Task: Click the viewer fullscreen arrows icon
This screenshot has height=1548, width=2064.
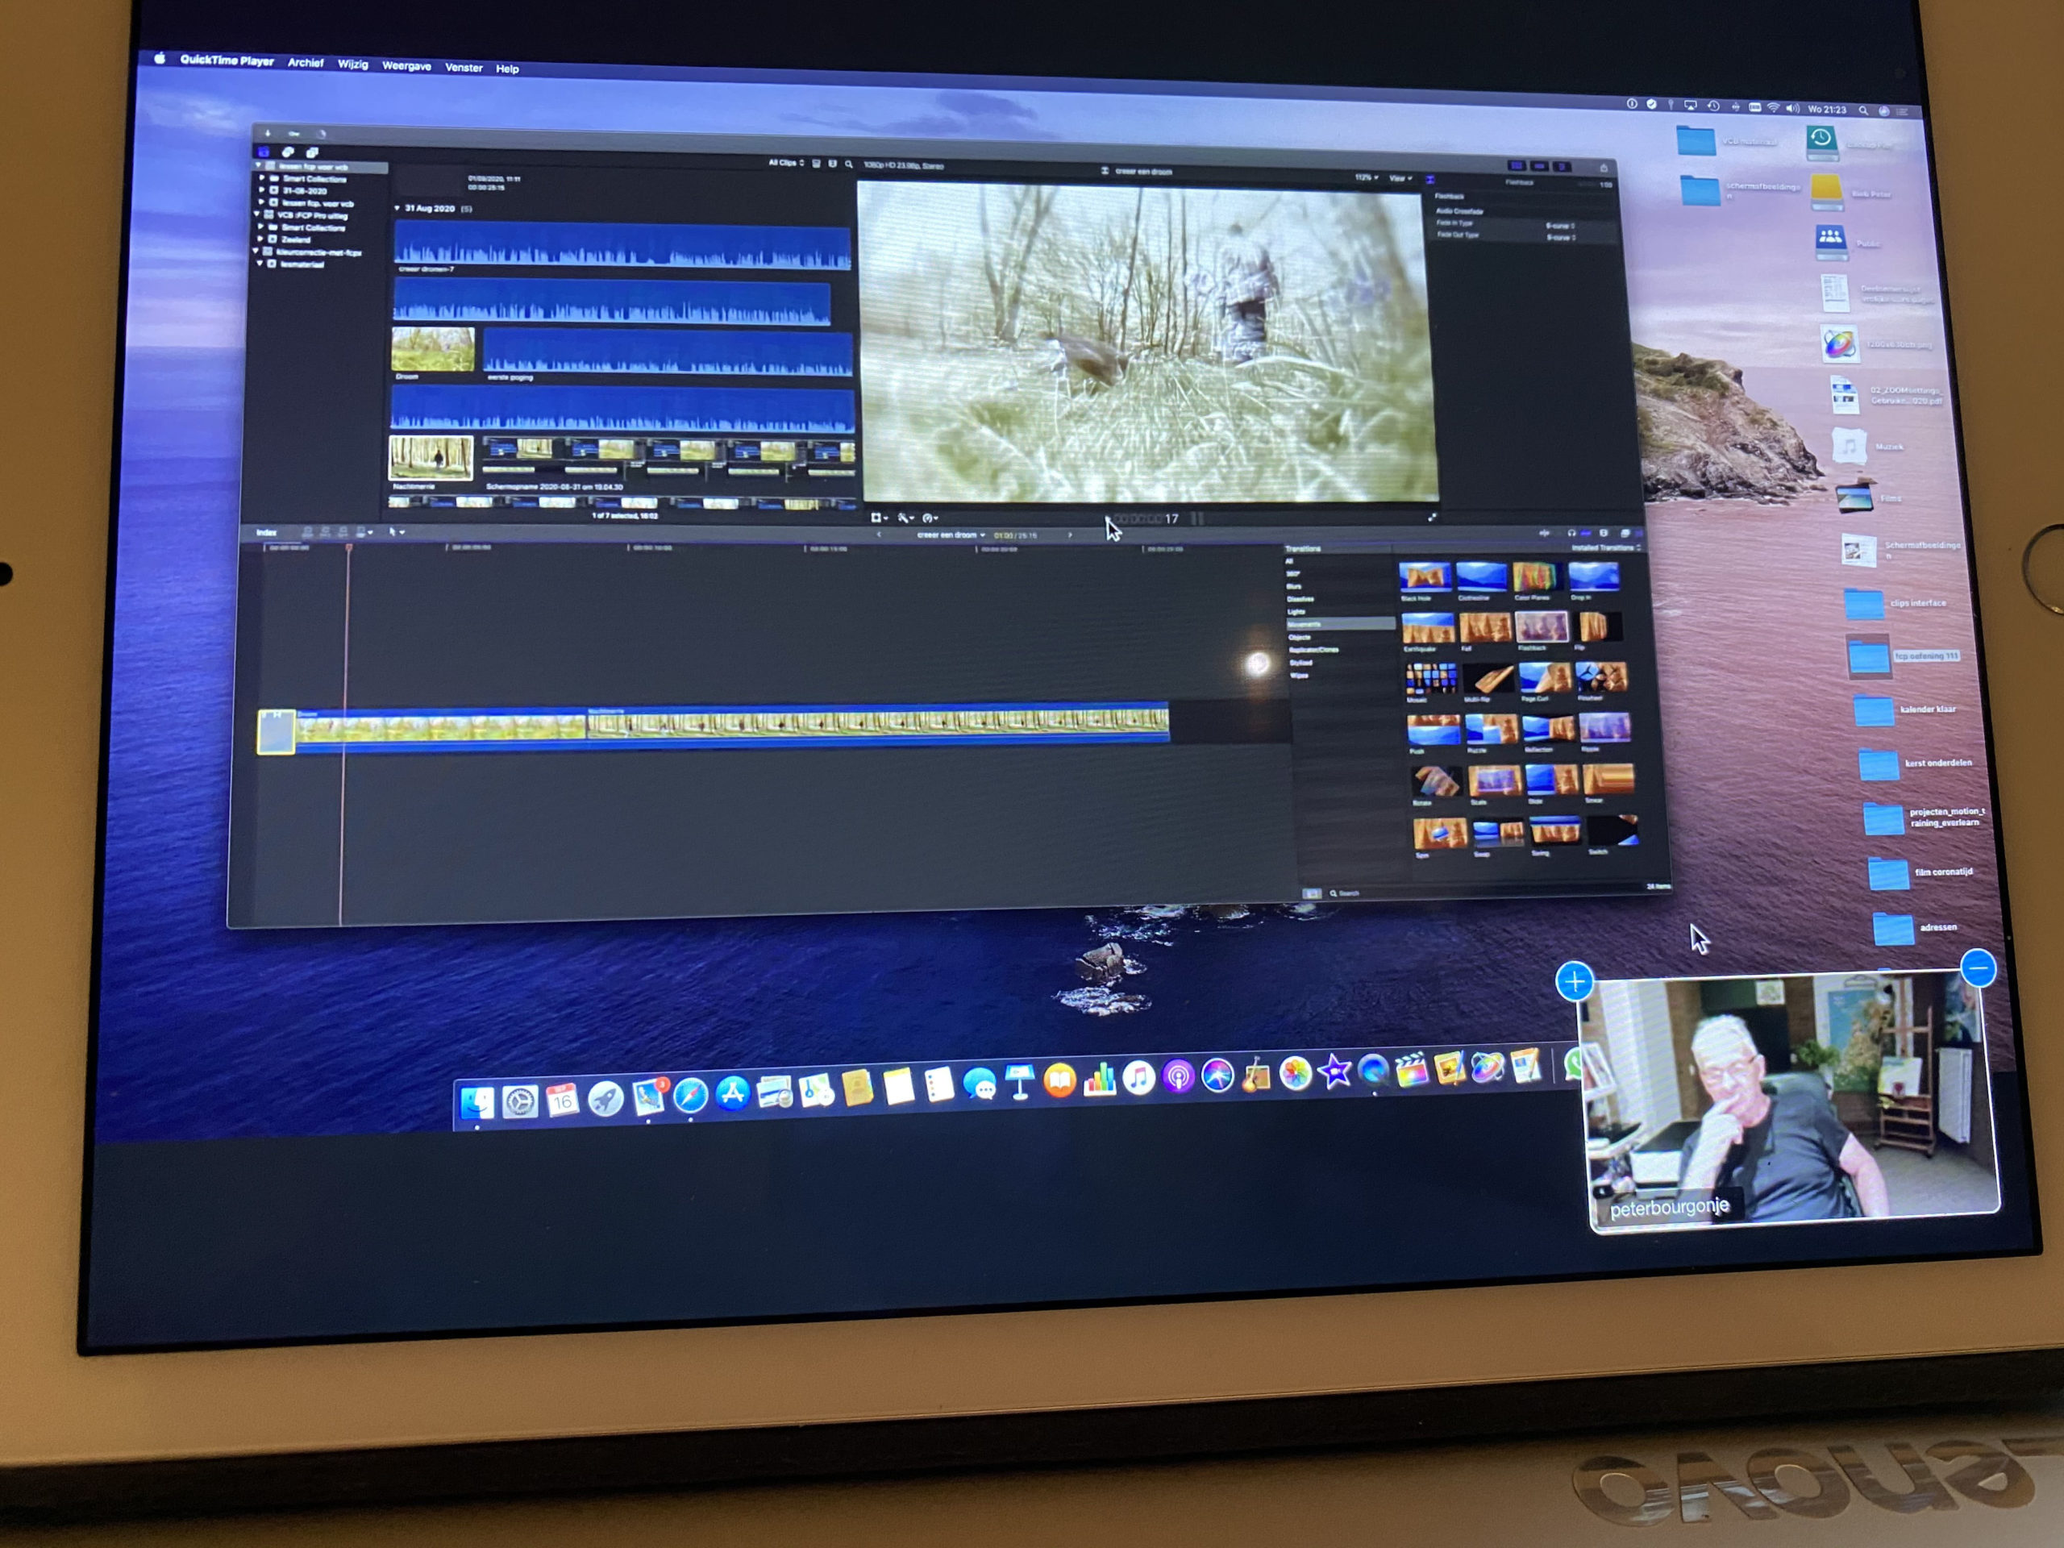Action: (1432, 517)
